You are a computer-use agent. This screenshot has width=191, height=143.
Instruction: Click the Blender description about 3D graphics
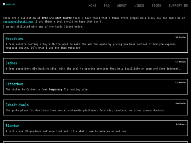coord(66,131)
